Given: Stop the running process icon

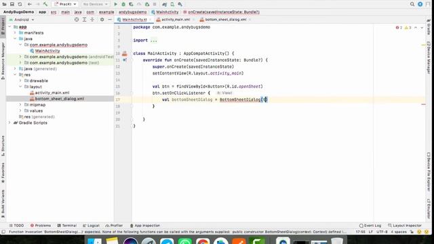Looking at the screenshot, I should 155,4.
